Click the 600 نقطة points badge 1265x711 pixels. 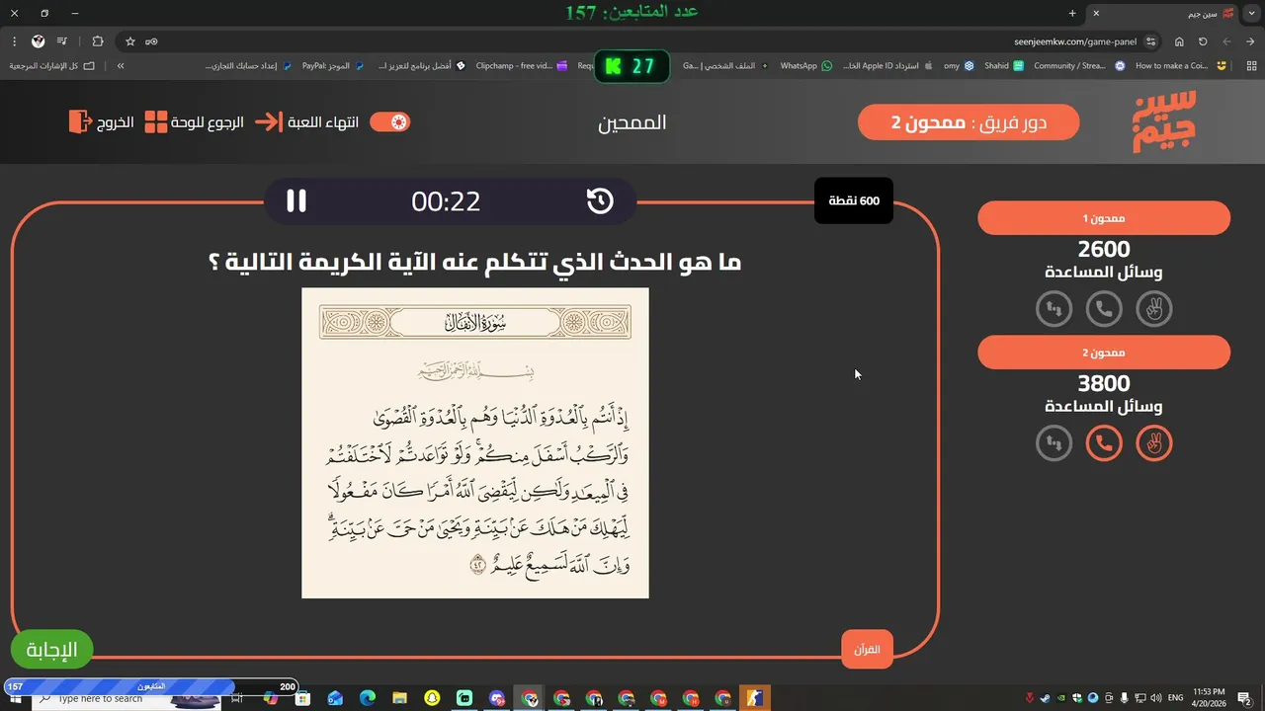click(854, 200)
